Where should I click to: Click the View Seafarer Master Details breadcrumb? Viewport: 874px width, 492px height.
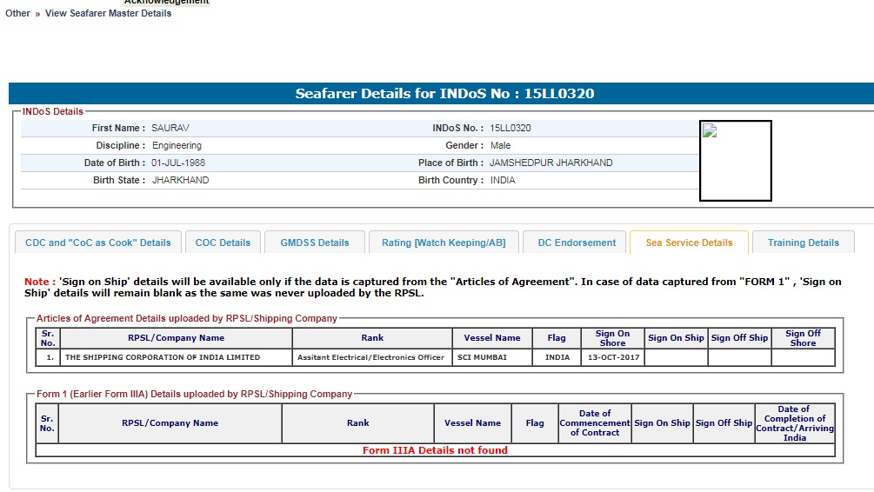click(x=108, y=13)
